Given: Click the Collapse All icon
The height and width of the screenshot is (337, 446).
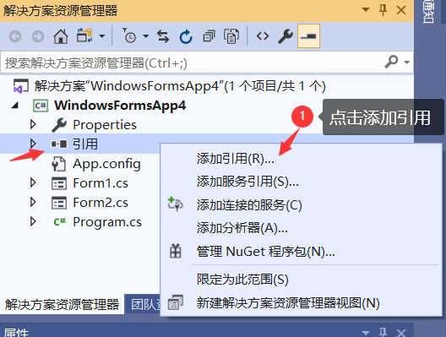Looking at the screenshot, I should coord(209,36).
